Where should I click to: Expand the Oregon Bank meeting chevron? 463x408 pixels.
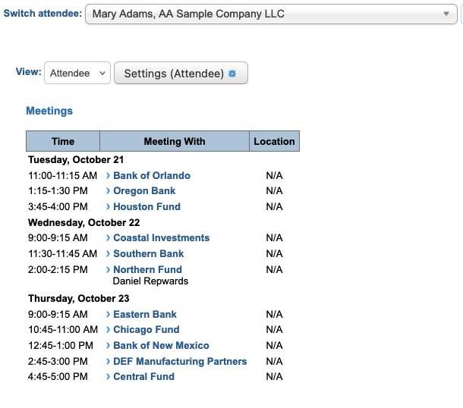[109, 191]
